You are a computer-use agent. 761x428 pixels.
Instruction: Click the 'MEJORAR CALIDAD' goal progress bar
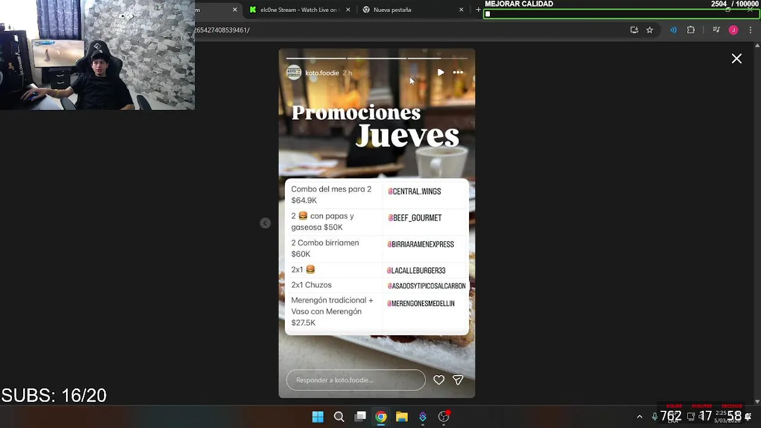point(621,14)
